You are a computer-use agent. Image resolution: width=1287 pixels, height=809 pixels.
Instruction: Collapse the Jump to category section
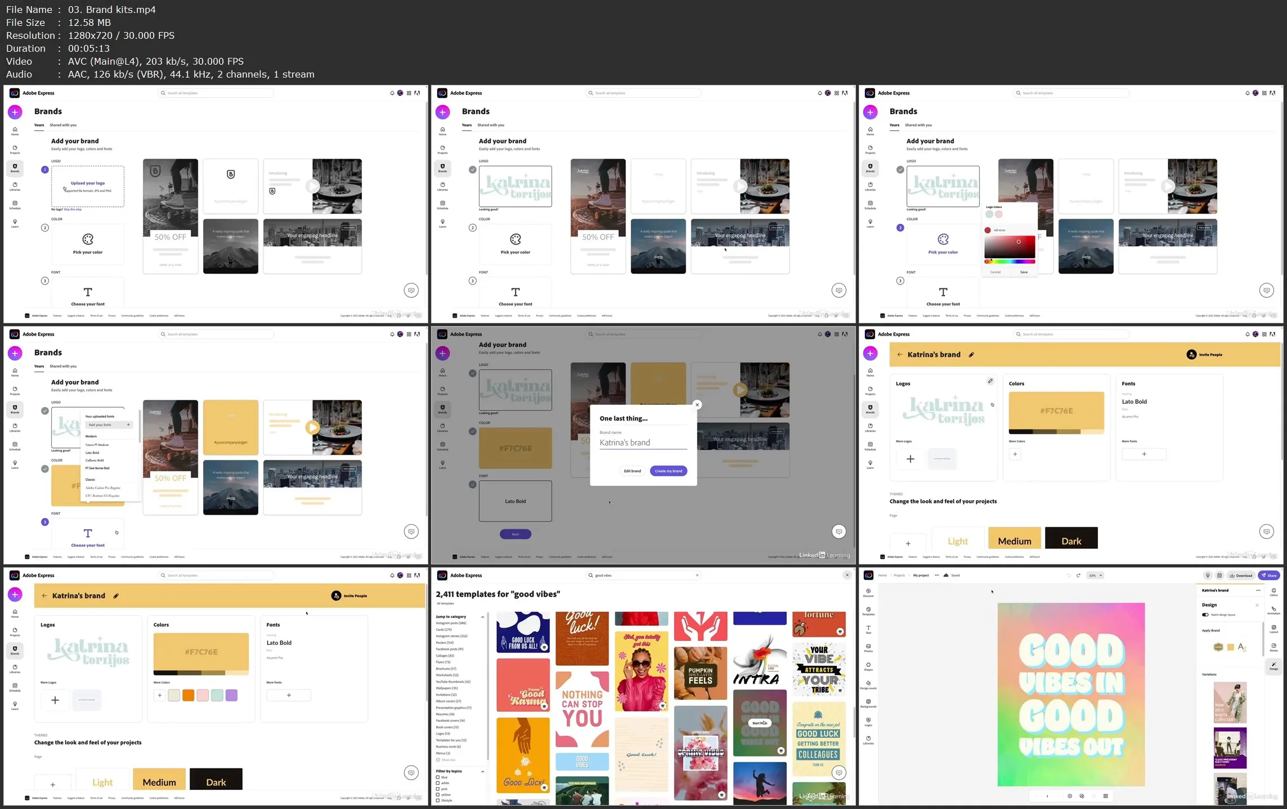(x=482, y=617)
